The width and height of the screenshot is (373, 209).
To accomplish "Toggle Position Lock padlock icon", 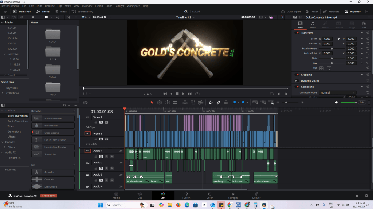I will [x=226, y=102].
